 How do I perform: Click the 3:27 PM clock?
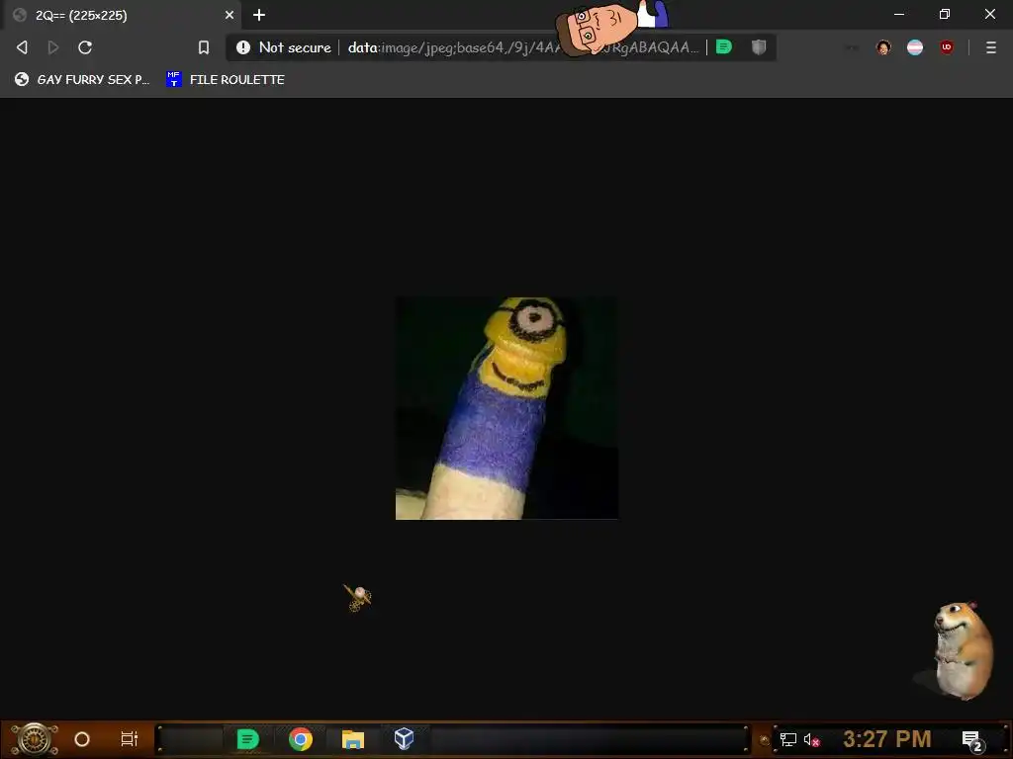[887, 739]
